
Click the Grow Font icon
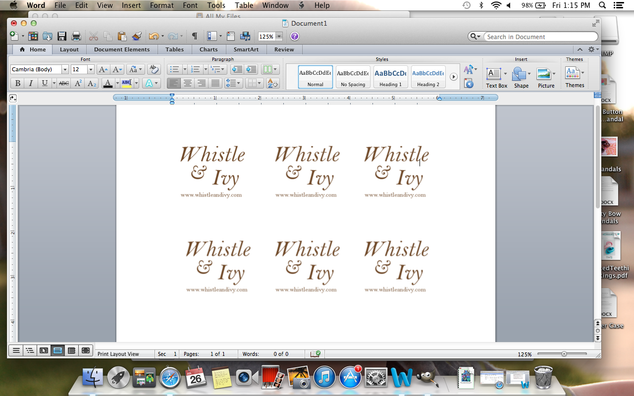click(x=103, y=69)
